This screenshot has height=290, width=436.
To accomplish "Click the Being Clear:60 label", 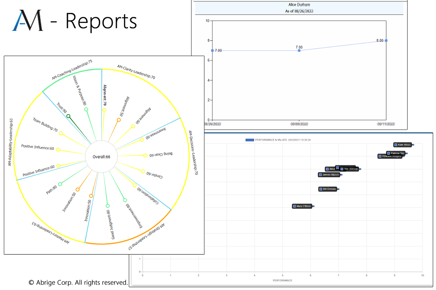I will click(x=161, y=154).
